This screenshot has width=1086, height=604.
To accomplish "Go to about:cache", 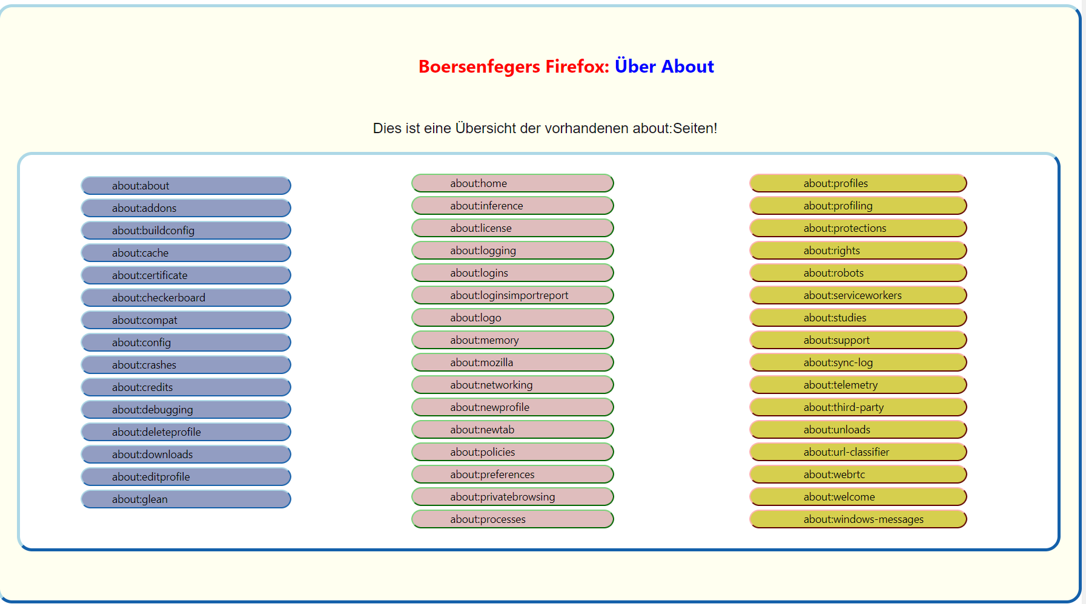I will point(186,253).
